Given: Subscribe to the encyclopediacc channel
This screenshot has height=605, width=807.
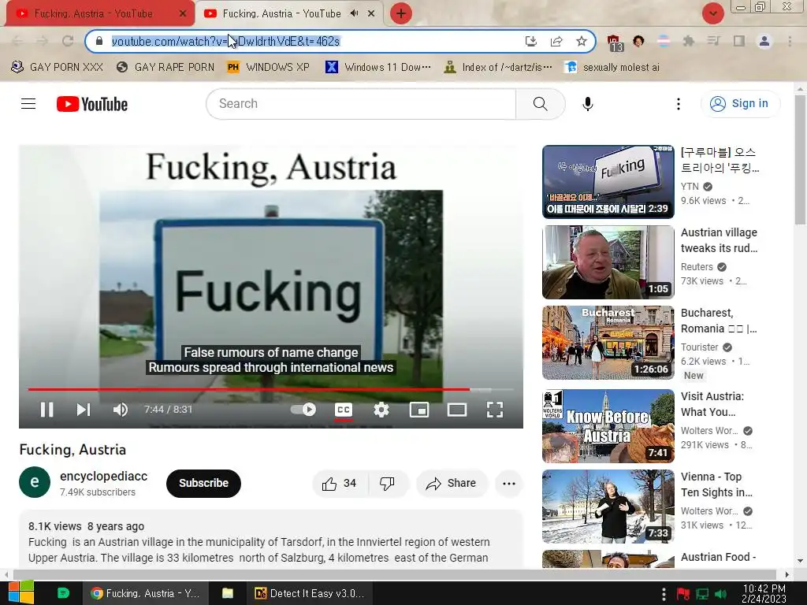Looking at the screenshot, I should pos(203,483).
